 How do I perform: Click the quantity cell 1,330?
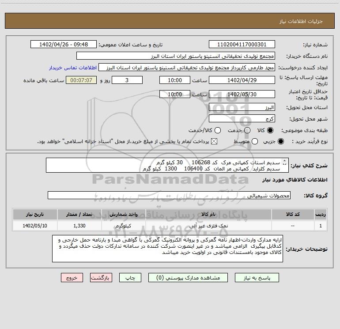[x=79, y=226]
